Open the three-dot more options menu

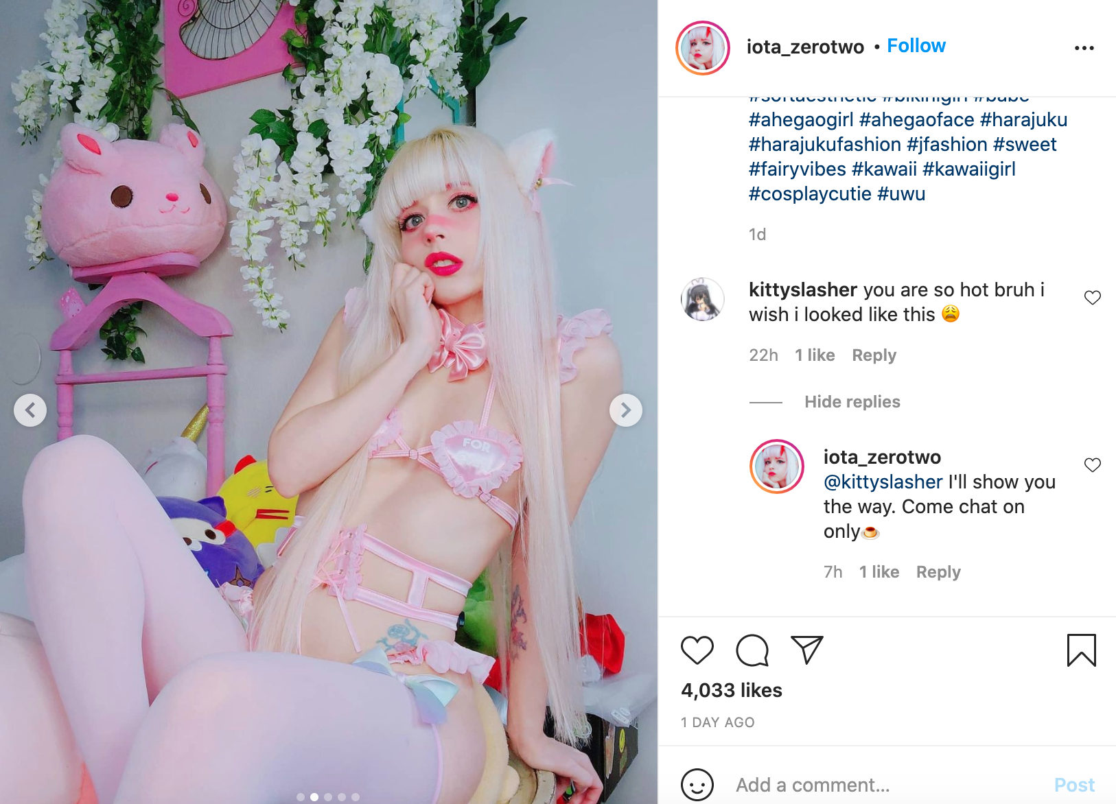[1084, 48]
